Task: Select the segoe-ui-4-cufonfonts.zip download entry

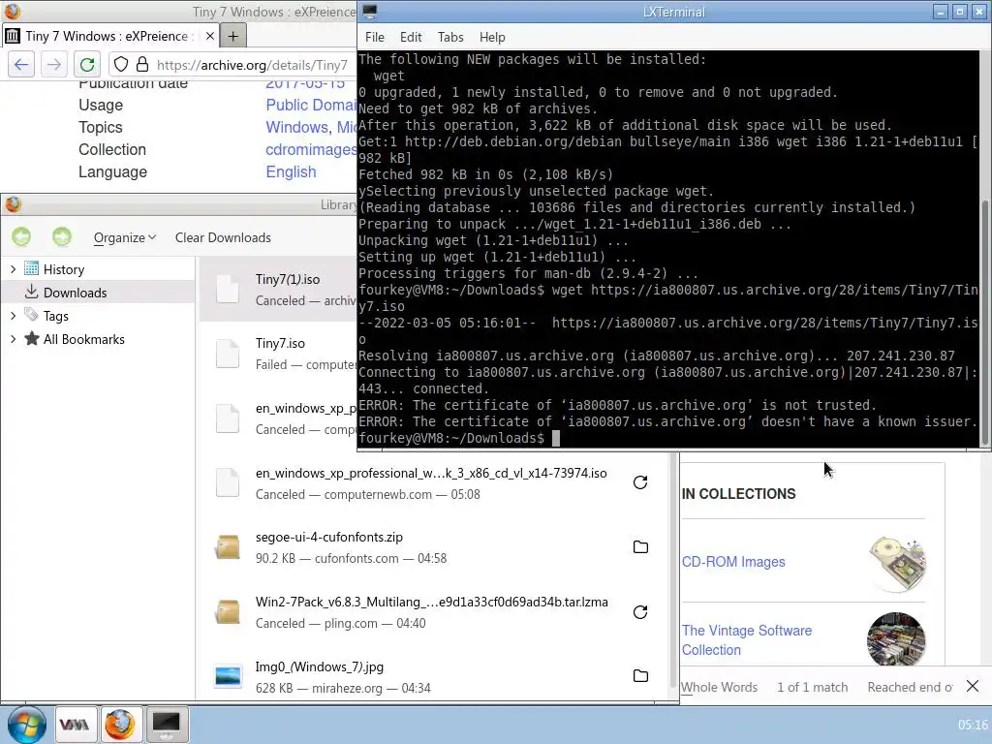Action: tap(434, 547)
